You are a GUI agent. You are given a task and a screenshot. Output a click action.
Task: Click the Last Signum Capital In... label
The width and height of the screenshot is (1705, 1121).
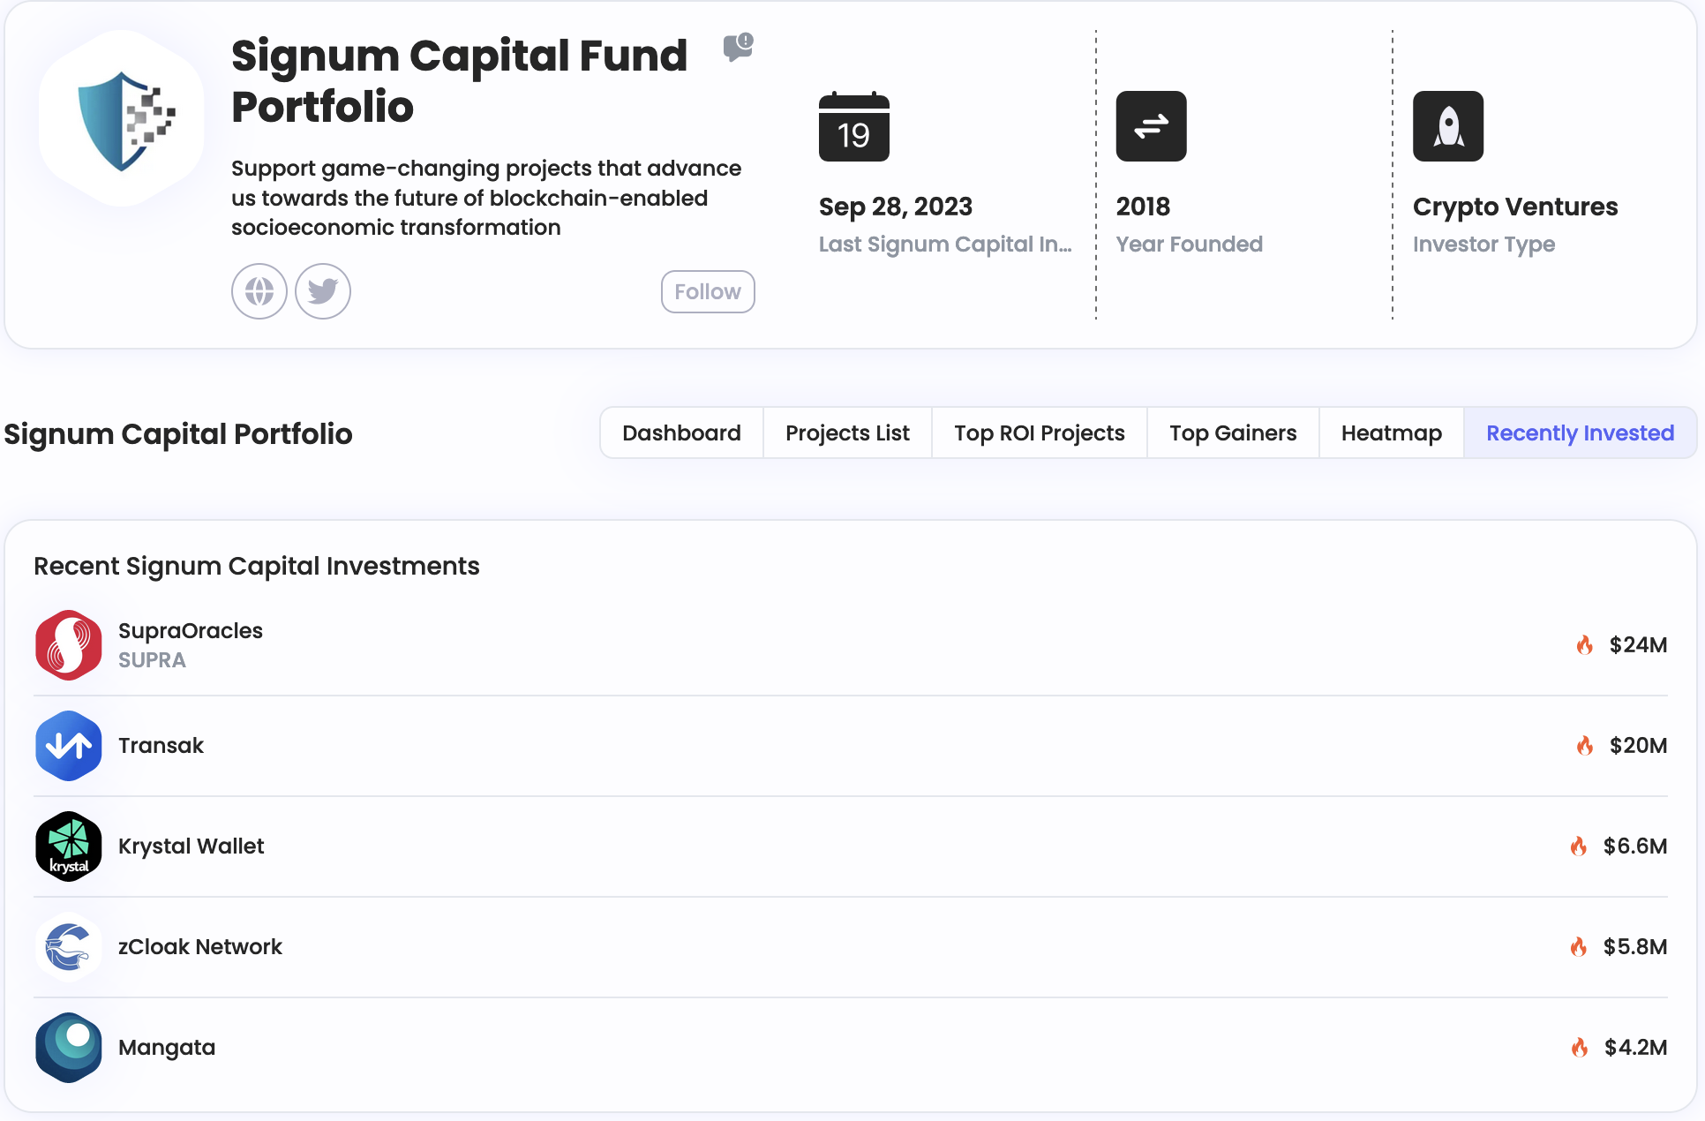click(x=945, y=245)
